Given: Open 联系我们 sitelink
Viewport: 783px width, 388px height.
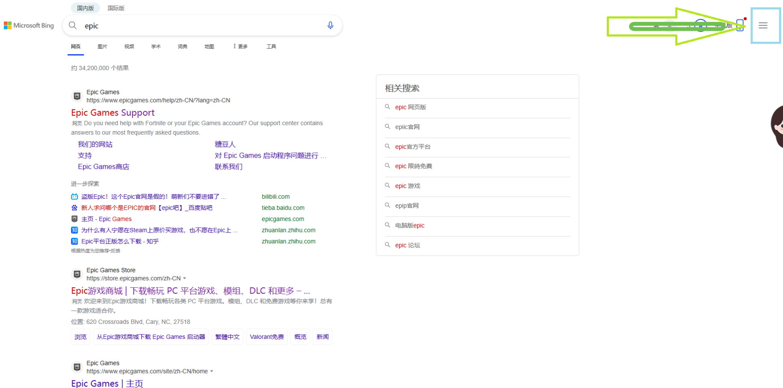Looking at the screenshot, I should (228, 167).
